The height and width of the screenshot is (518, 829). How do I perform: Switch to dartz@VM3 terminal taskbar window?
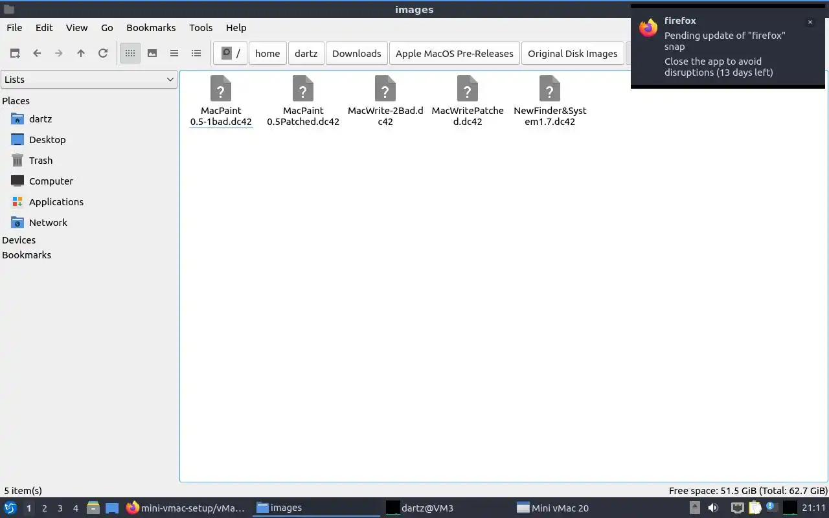(446, 508)
